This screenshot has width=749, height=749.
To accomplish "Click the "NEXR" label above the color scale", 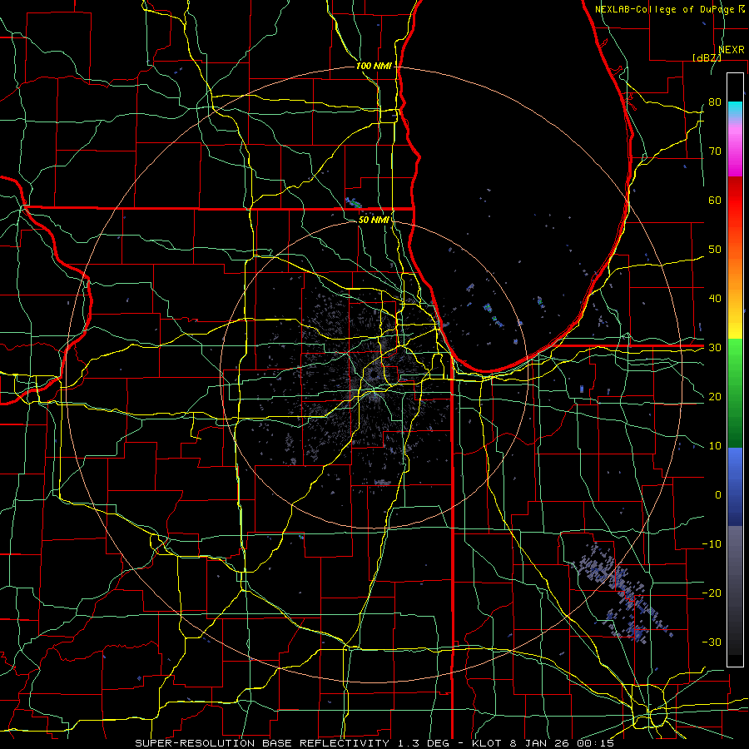I will click(731, 50).
